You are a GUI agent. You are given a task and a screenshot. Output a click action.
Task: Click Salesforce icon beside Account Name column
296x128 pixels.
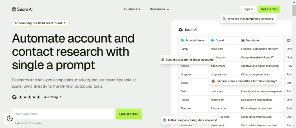(182, 40)
